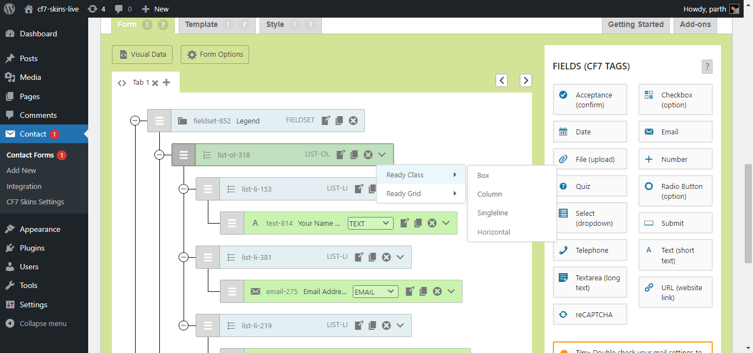Open the help question mark in Fields panel
Viewport: 753px width, 353px height.
pos(707,67)
